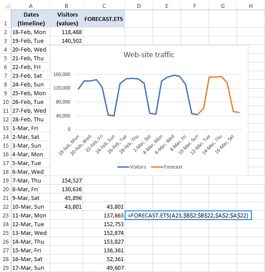The height and width of the screenshot is (272, 265).
Task: Select cell with 1-Mar, Fri
Action: (31, 128)
